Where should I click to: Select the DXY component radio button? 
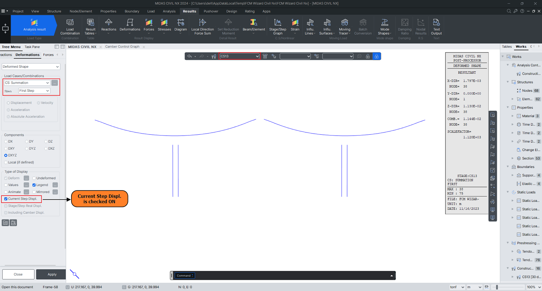click(6, 148)
